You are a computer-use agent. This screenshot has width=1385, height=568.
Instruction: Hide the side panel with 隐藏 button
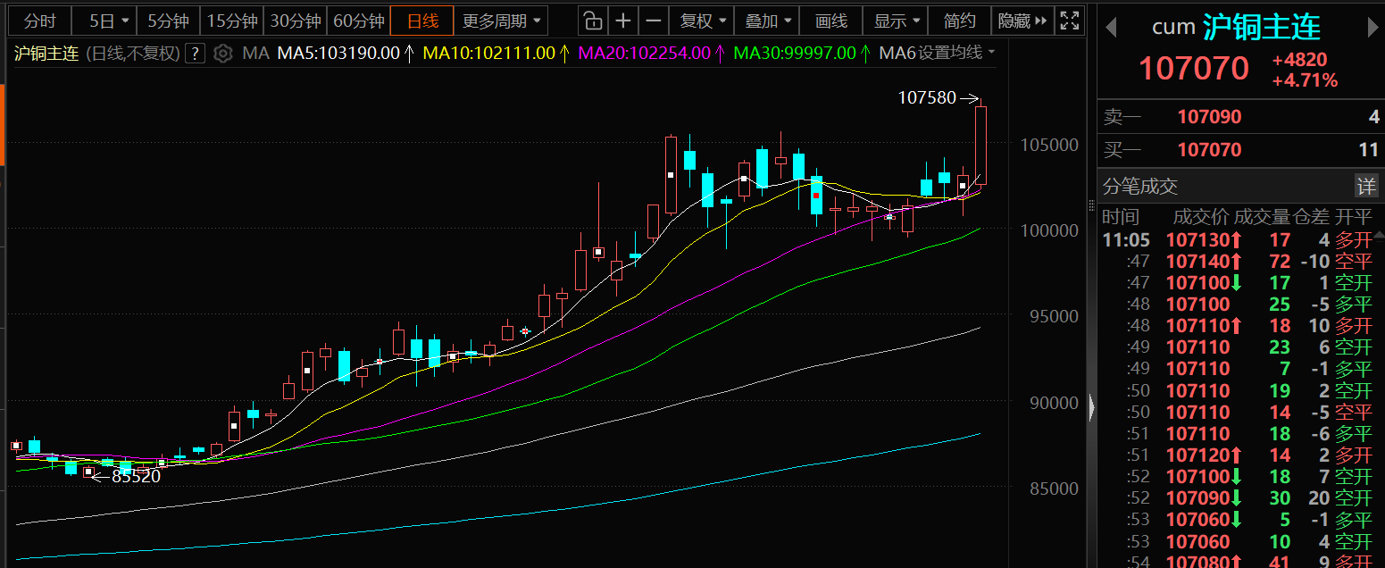(1022, 21)
